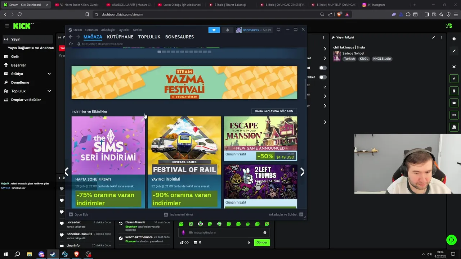The image size is (461, 259).
Task: Click lightning bolt icon in right sidebar
Action: click(x=454, y=79)
